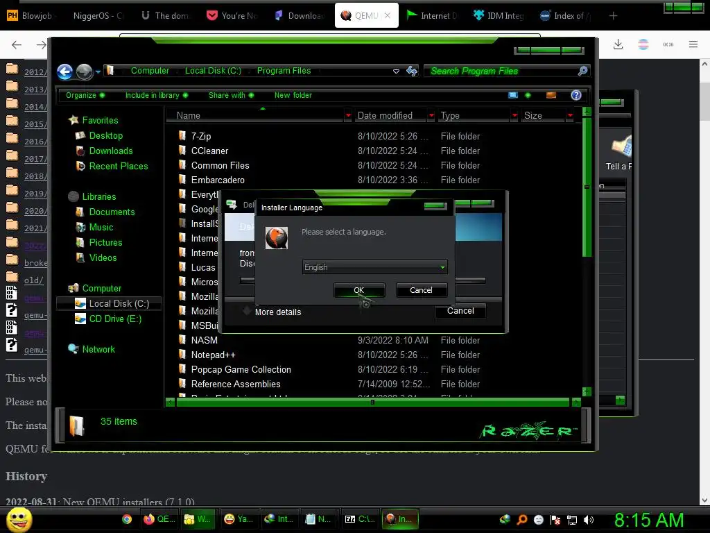This screenshot has width=710, height=533.
Task: Select CD Drive (E:) in navigation pane
Action: click(x=115, y=319)
